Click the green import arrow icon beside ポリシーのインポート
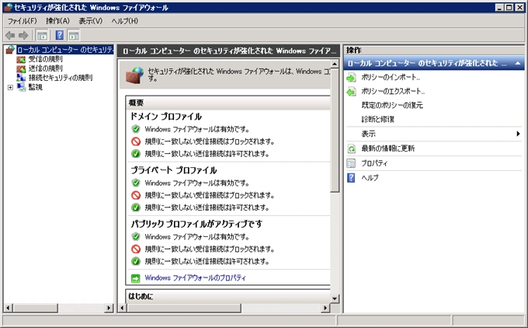Viewport: 528px width, 328px height. pyautogui.click(x=351, y=78)
